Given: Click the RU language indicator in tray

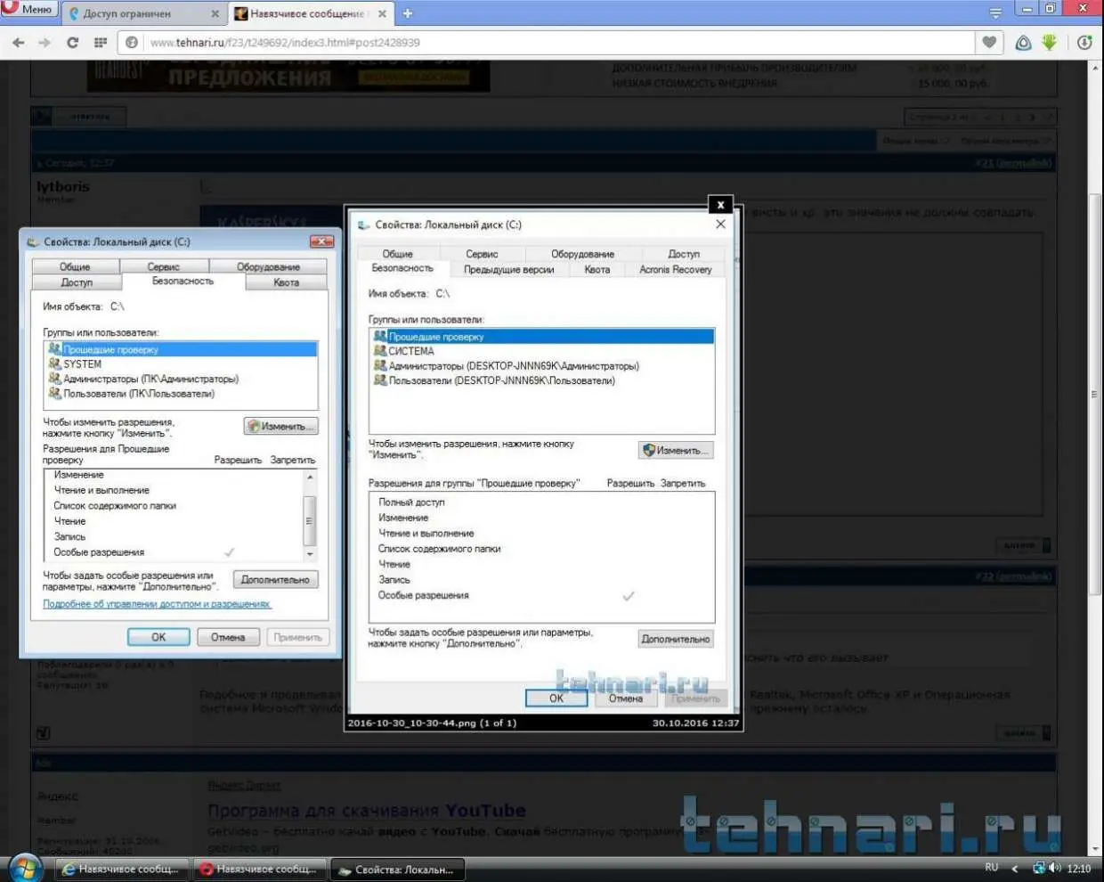Looking at the screenshot, I should (992, 868).
